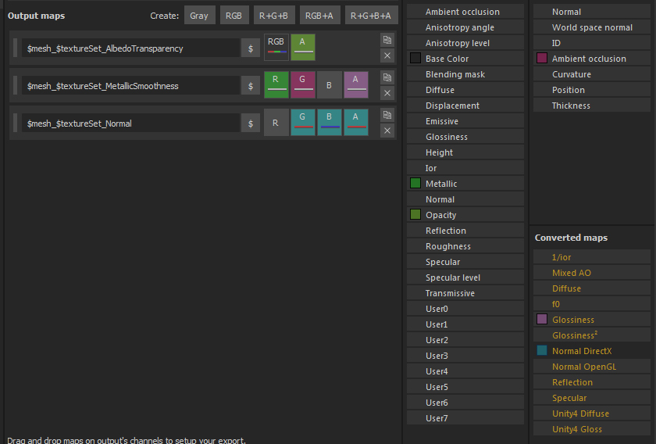This screenshot has height=444, width=656.
Task: Select World space normal mesh map
Action: coord(592,27)
